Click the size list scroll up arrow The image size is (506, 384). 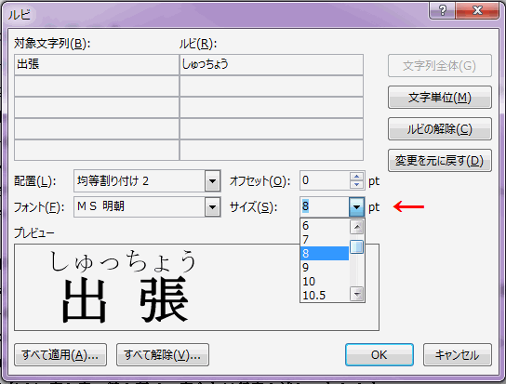[x=357, y=227]
